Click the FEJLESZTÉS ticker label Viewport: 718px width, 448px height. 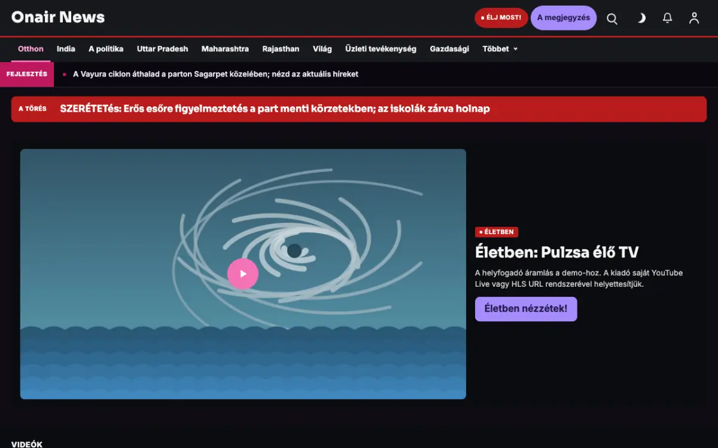point(27,74)
